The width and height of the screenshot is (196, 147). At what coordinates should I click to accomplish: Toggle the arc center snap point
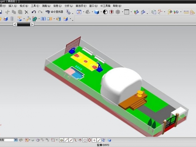(x=85, y=140)
